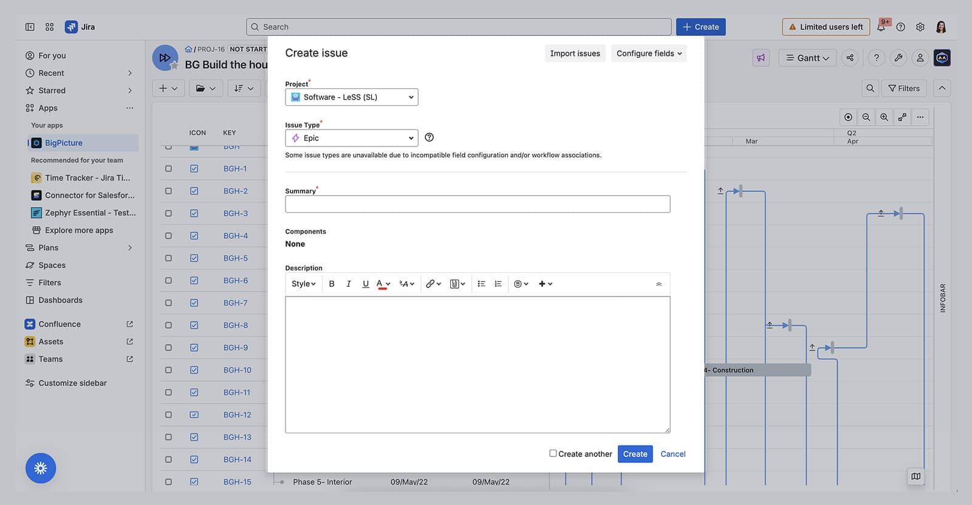This screenshot has width=972, height=505.
Task: Open the wrench tools icon
Action: pyautogui.click(x=898, y=58)
